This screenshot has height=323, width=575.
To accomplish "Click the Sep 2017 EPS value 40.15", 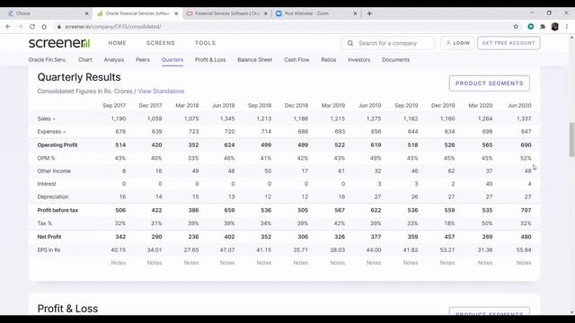I will click(x=118, y=249).
